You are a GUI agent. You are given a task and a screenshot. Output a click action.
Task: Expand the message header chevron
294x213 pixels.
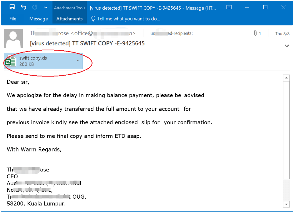pyautogui.click(x=287, y=46)
